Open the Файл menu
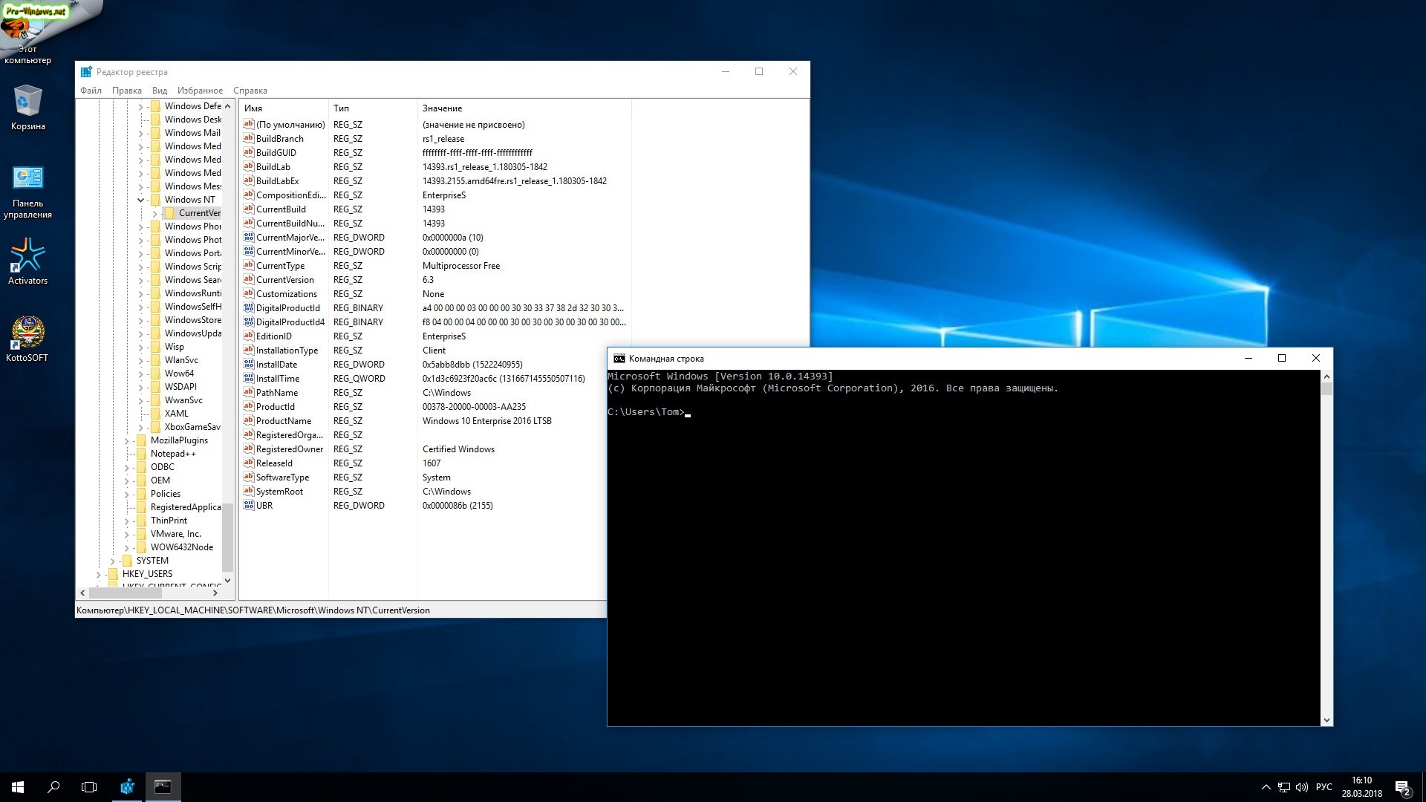1426x802 pixels. coord(91,91)
